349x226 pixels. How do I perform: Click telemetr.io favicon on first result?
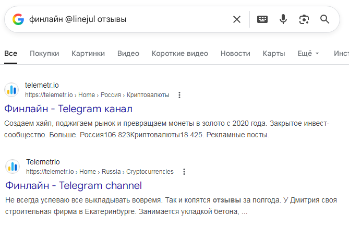click(x=12, y=90)
